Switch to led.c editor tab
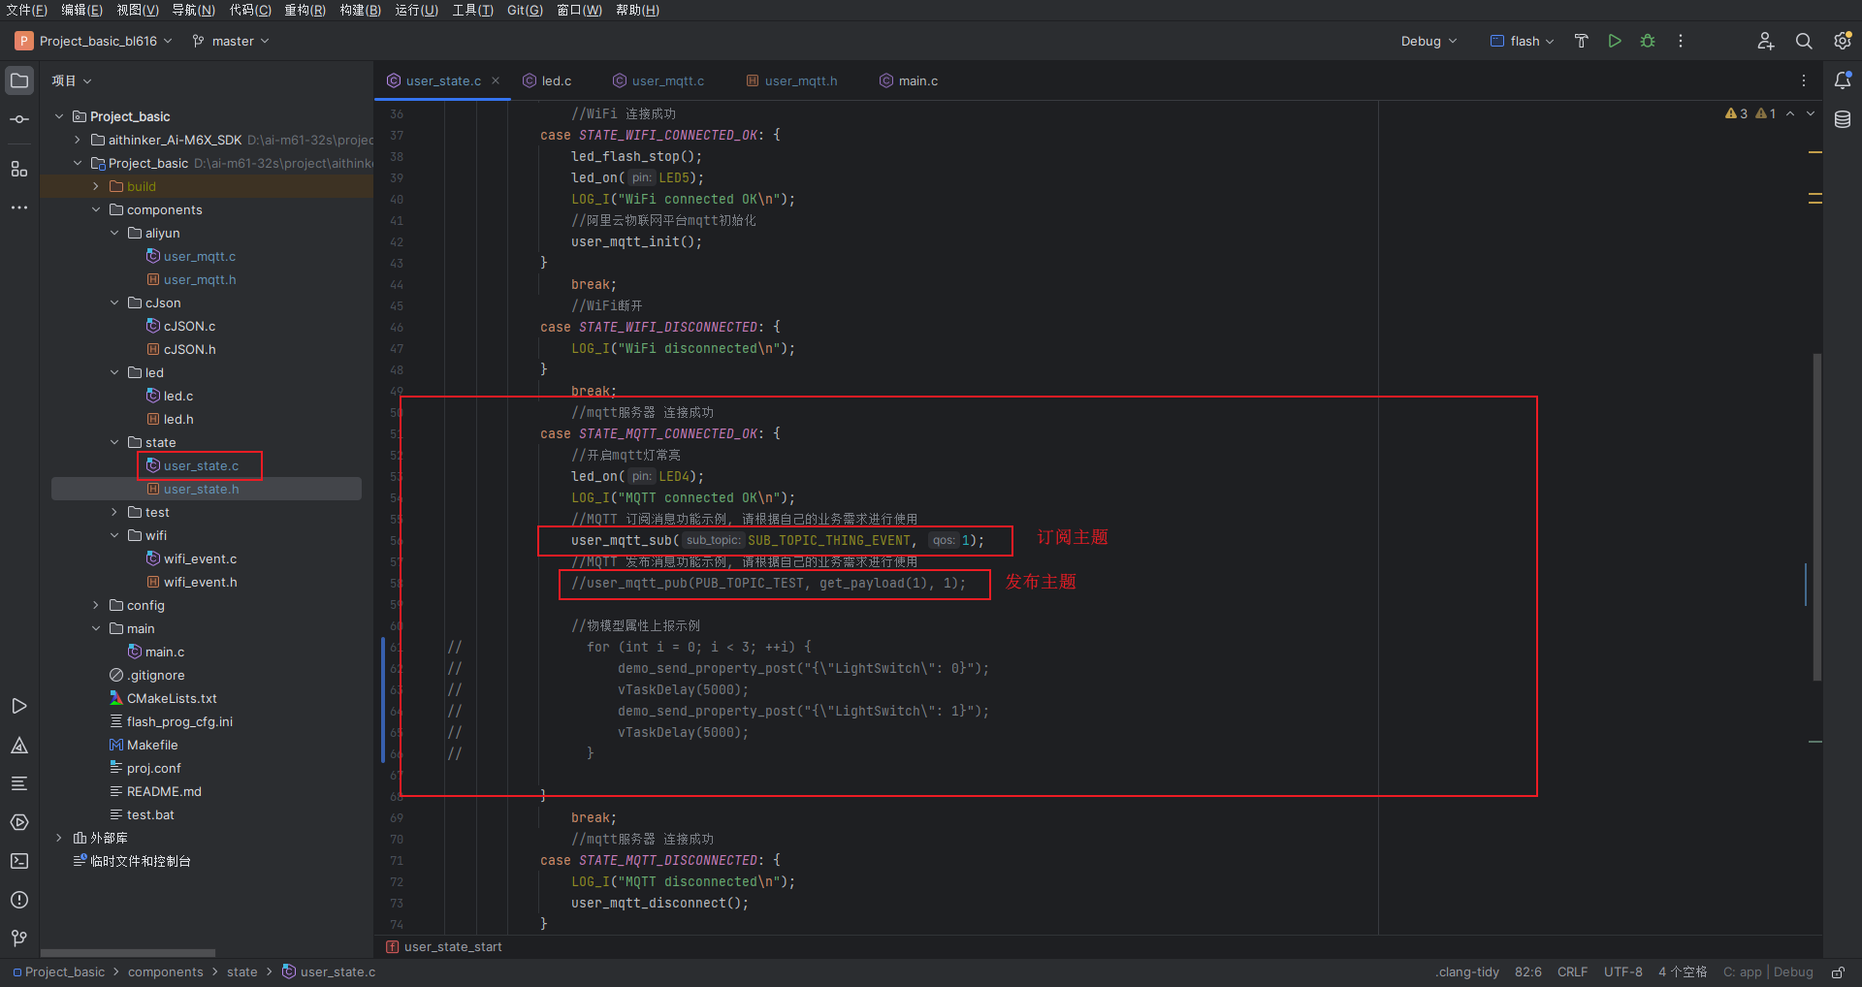 pos(548,80)
